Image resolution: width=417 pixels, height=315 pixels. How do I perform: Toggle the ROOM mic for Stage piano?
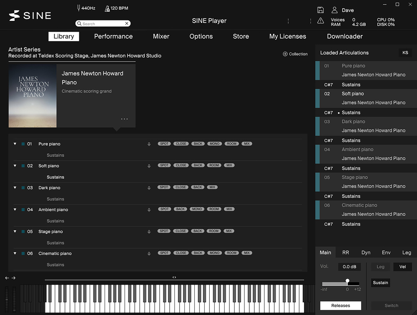pyautogui.click(x=214, y=231)
